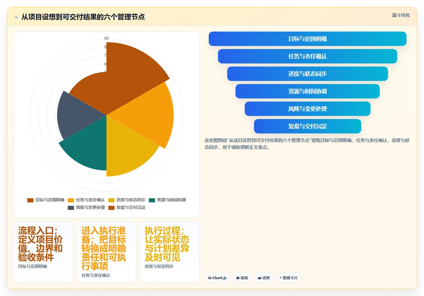The height and width of the screenshot is (296, 424).
Task: Click the 数据卡片 tag chip
Action: tap(289, 278)
